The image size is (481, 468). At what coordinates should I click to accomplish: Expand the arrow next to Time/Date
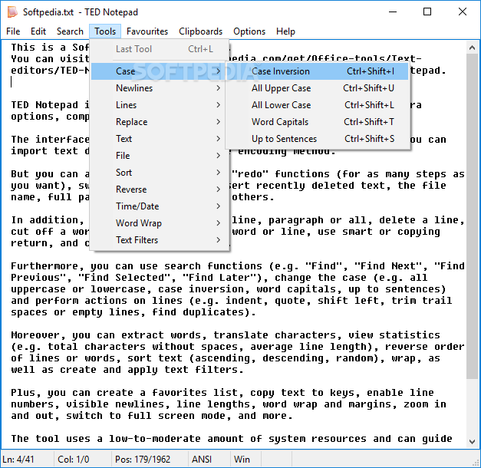218,206
